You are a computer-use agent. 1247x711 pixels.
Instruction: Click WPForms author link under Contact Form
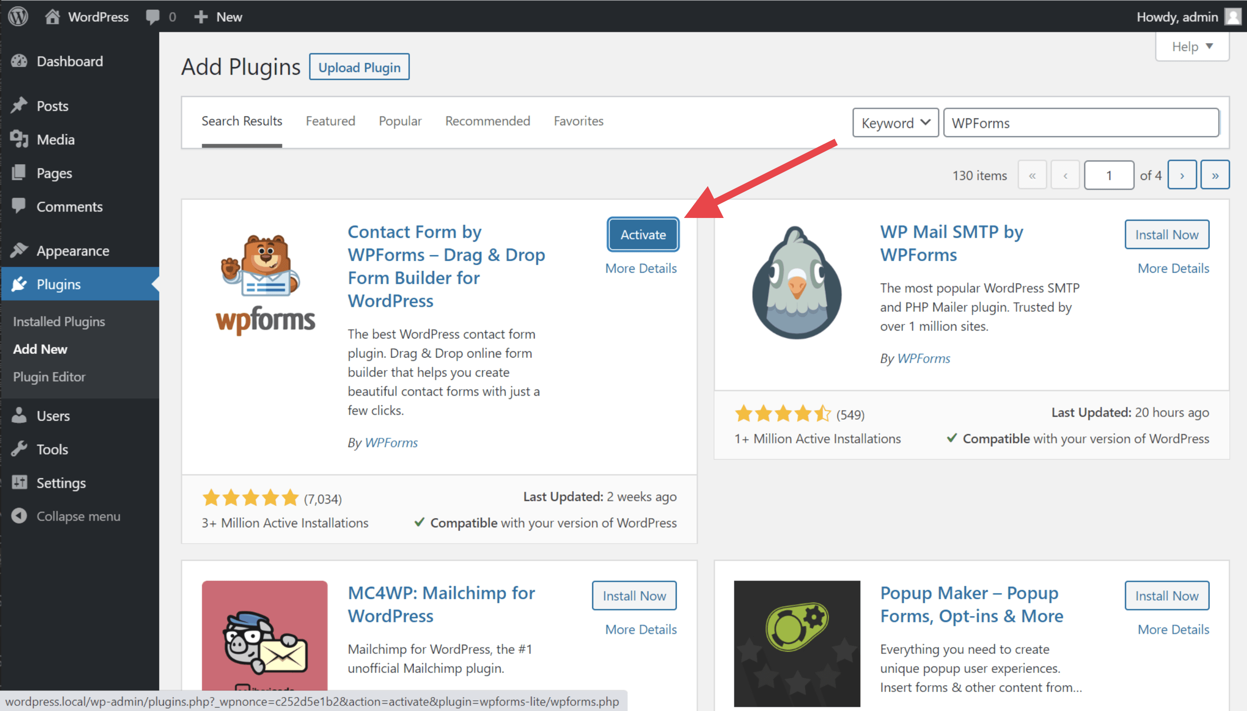(391, 442)
